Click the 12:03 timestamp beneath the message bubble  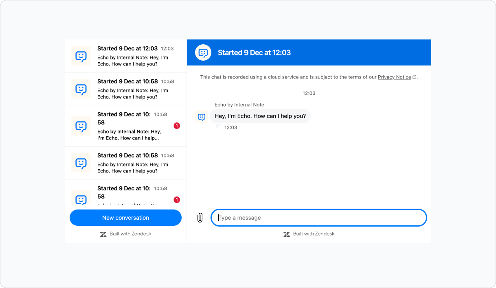click(x=230, y=127)
